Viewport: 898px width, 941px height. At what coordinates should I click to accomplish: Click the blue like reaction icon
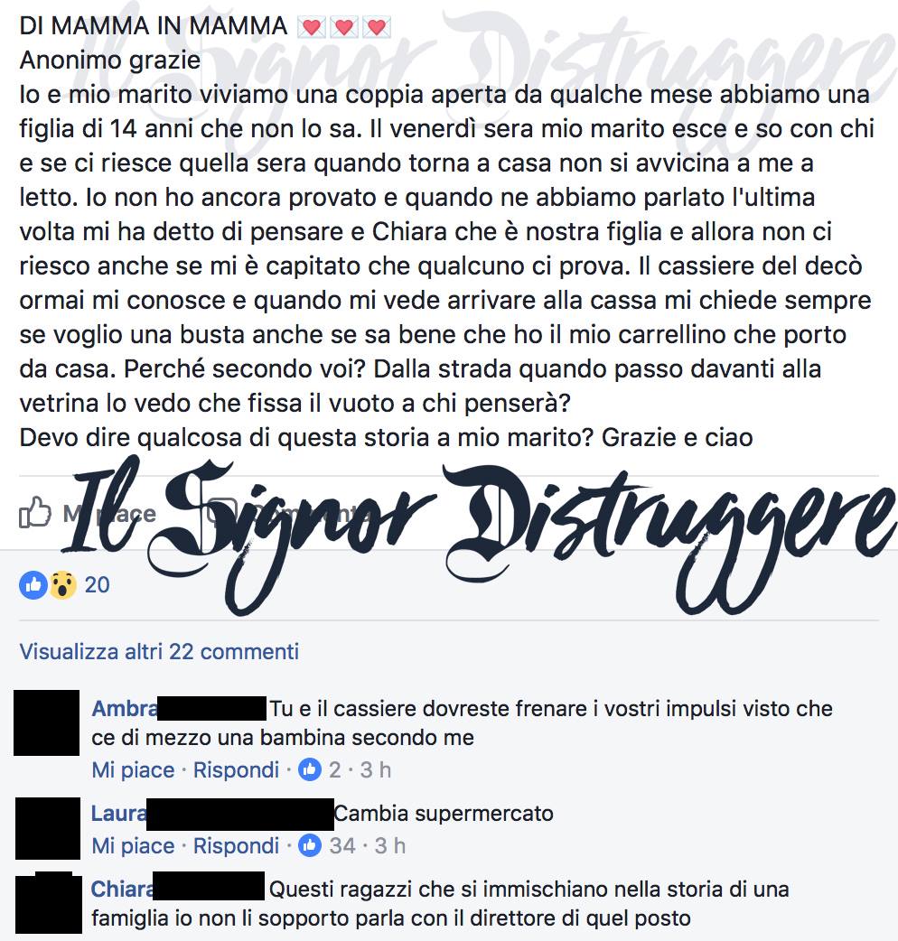33,585
